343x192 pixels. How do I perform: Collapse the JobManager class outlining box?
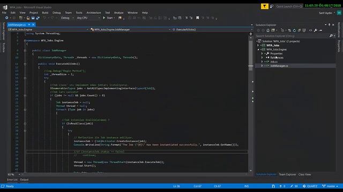click(x=25, y=50)
